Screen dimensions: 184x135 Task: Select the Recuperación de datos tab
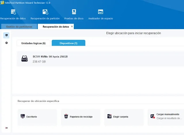click(x=56, y=27)
